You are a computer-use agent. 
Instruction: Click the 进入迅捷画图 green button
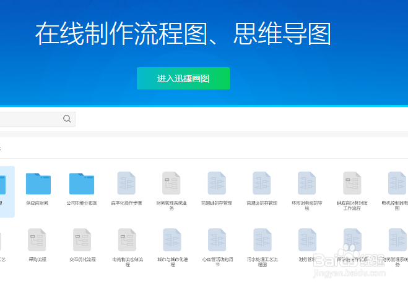[183, 78]
